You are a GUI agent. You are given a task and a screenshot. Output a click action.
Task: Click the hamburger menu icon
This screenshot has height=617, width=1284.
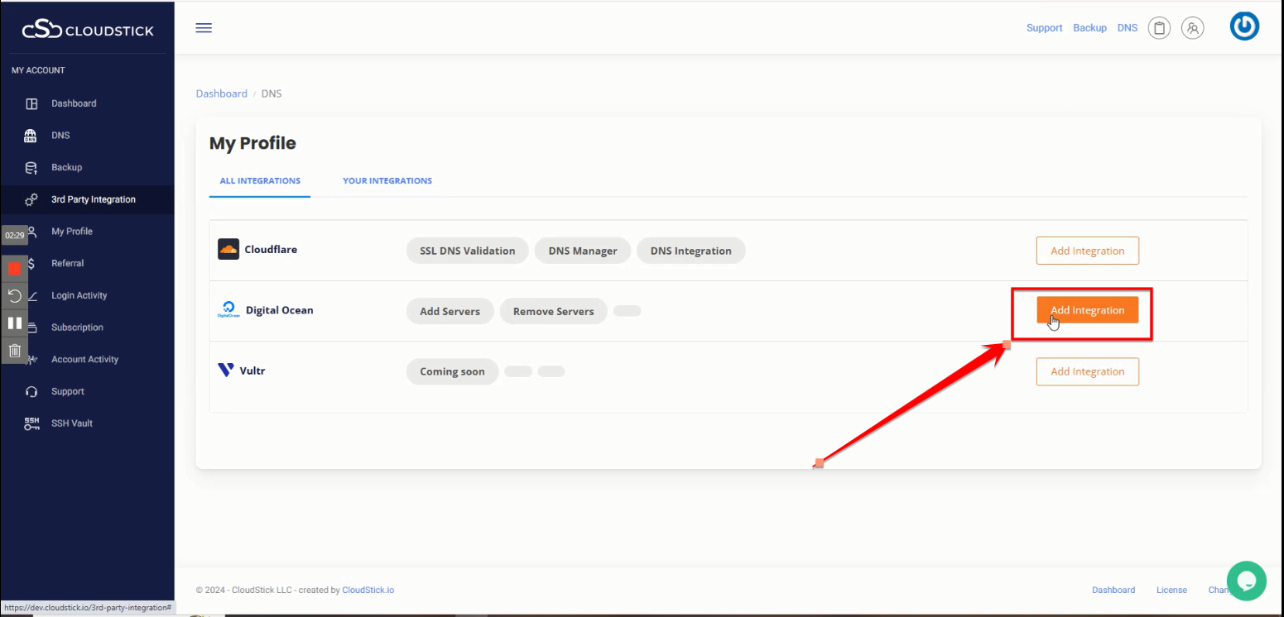[204, 28]
